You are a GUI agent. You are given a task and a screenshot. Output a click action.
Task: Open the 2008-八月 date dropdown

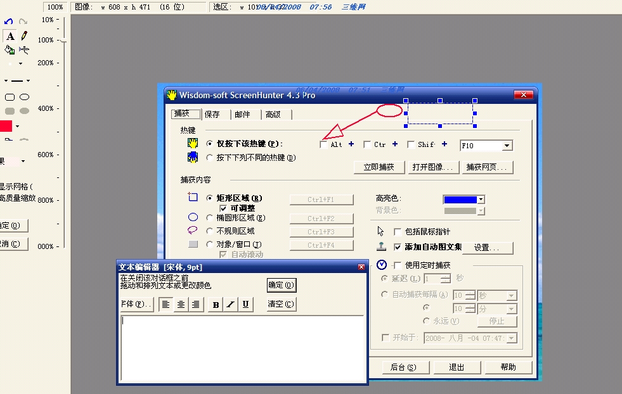512,338
